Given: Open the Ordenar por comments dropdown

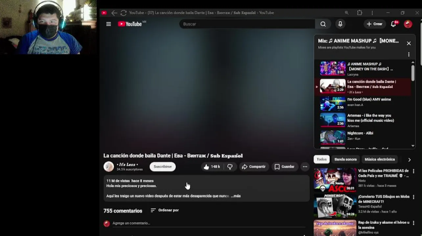Looking at the screenshot, I should pos(165,210).
